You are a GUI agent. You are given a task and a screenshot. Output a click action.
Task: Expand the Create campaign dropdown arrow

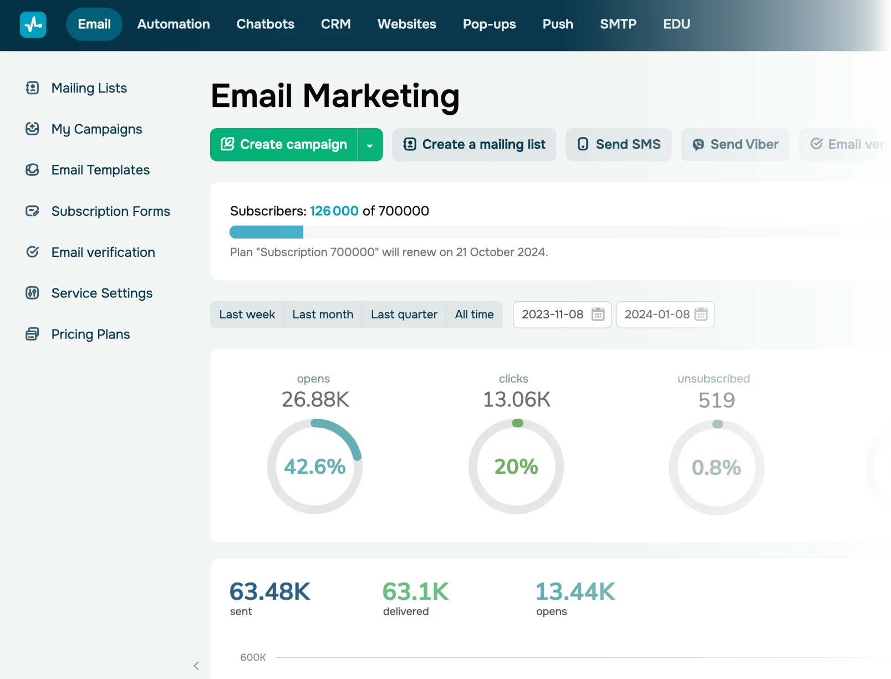370,144
